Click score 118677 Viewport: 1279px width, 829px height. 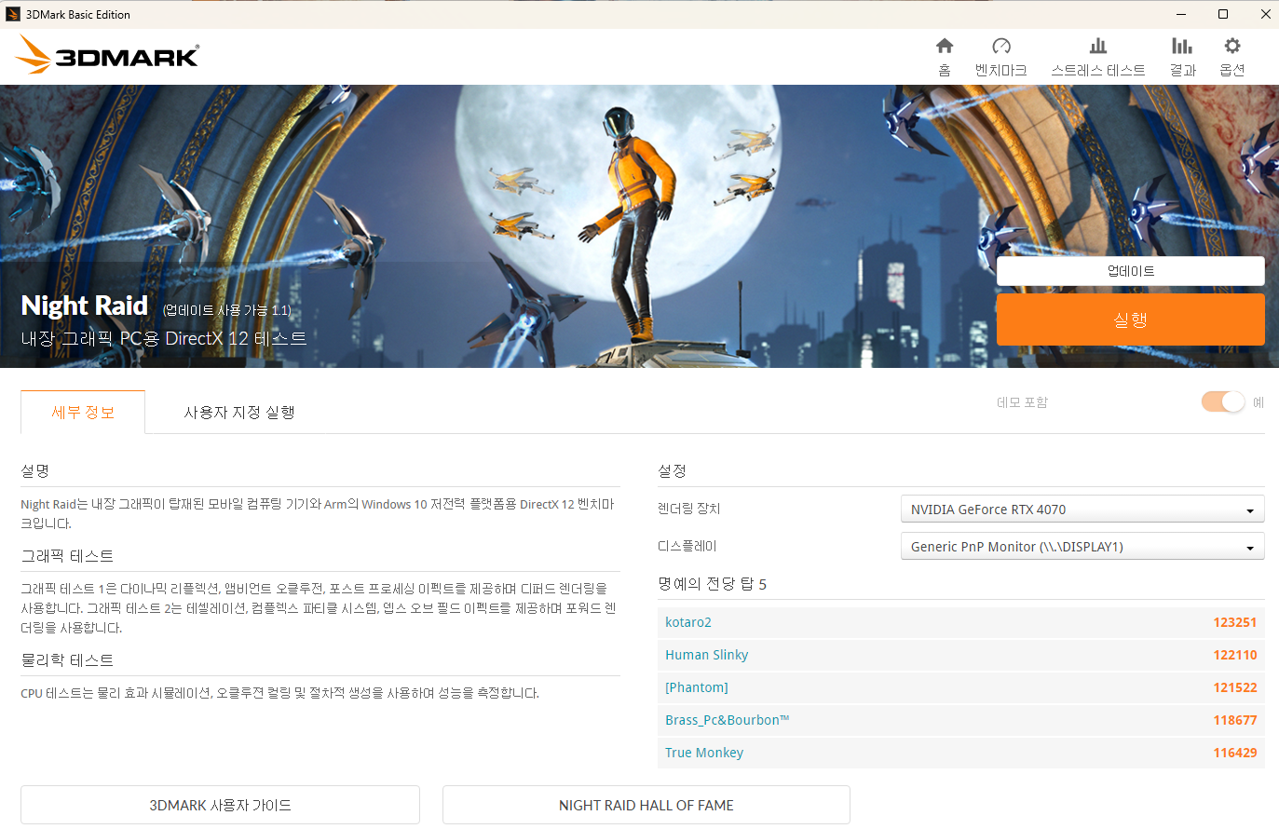coord(1235,720)
